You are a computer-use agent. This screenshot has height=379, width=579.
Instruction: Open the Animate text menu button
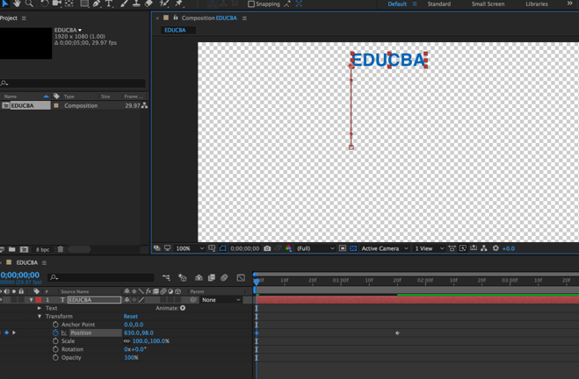pos(183,308)
